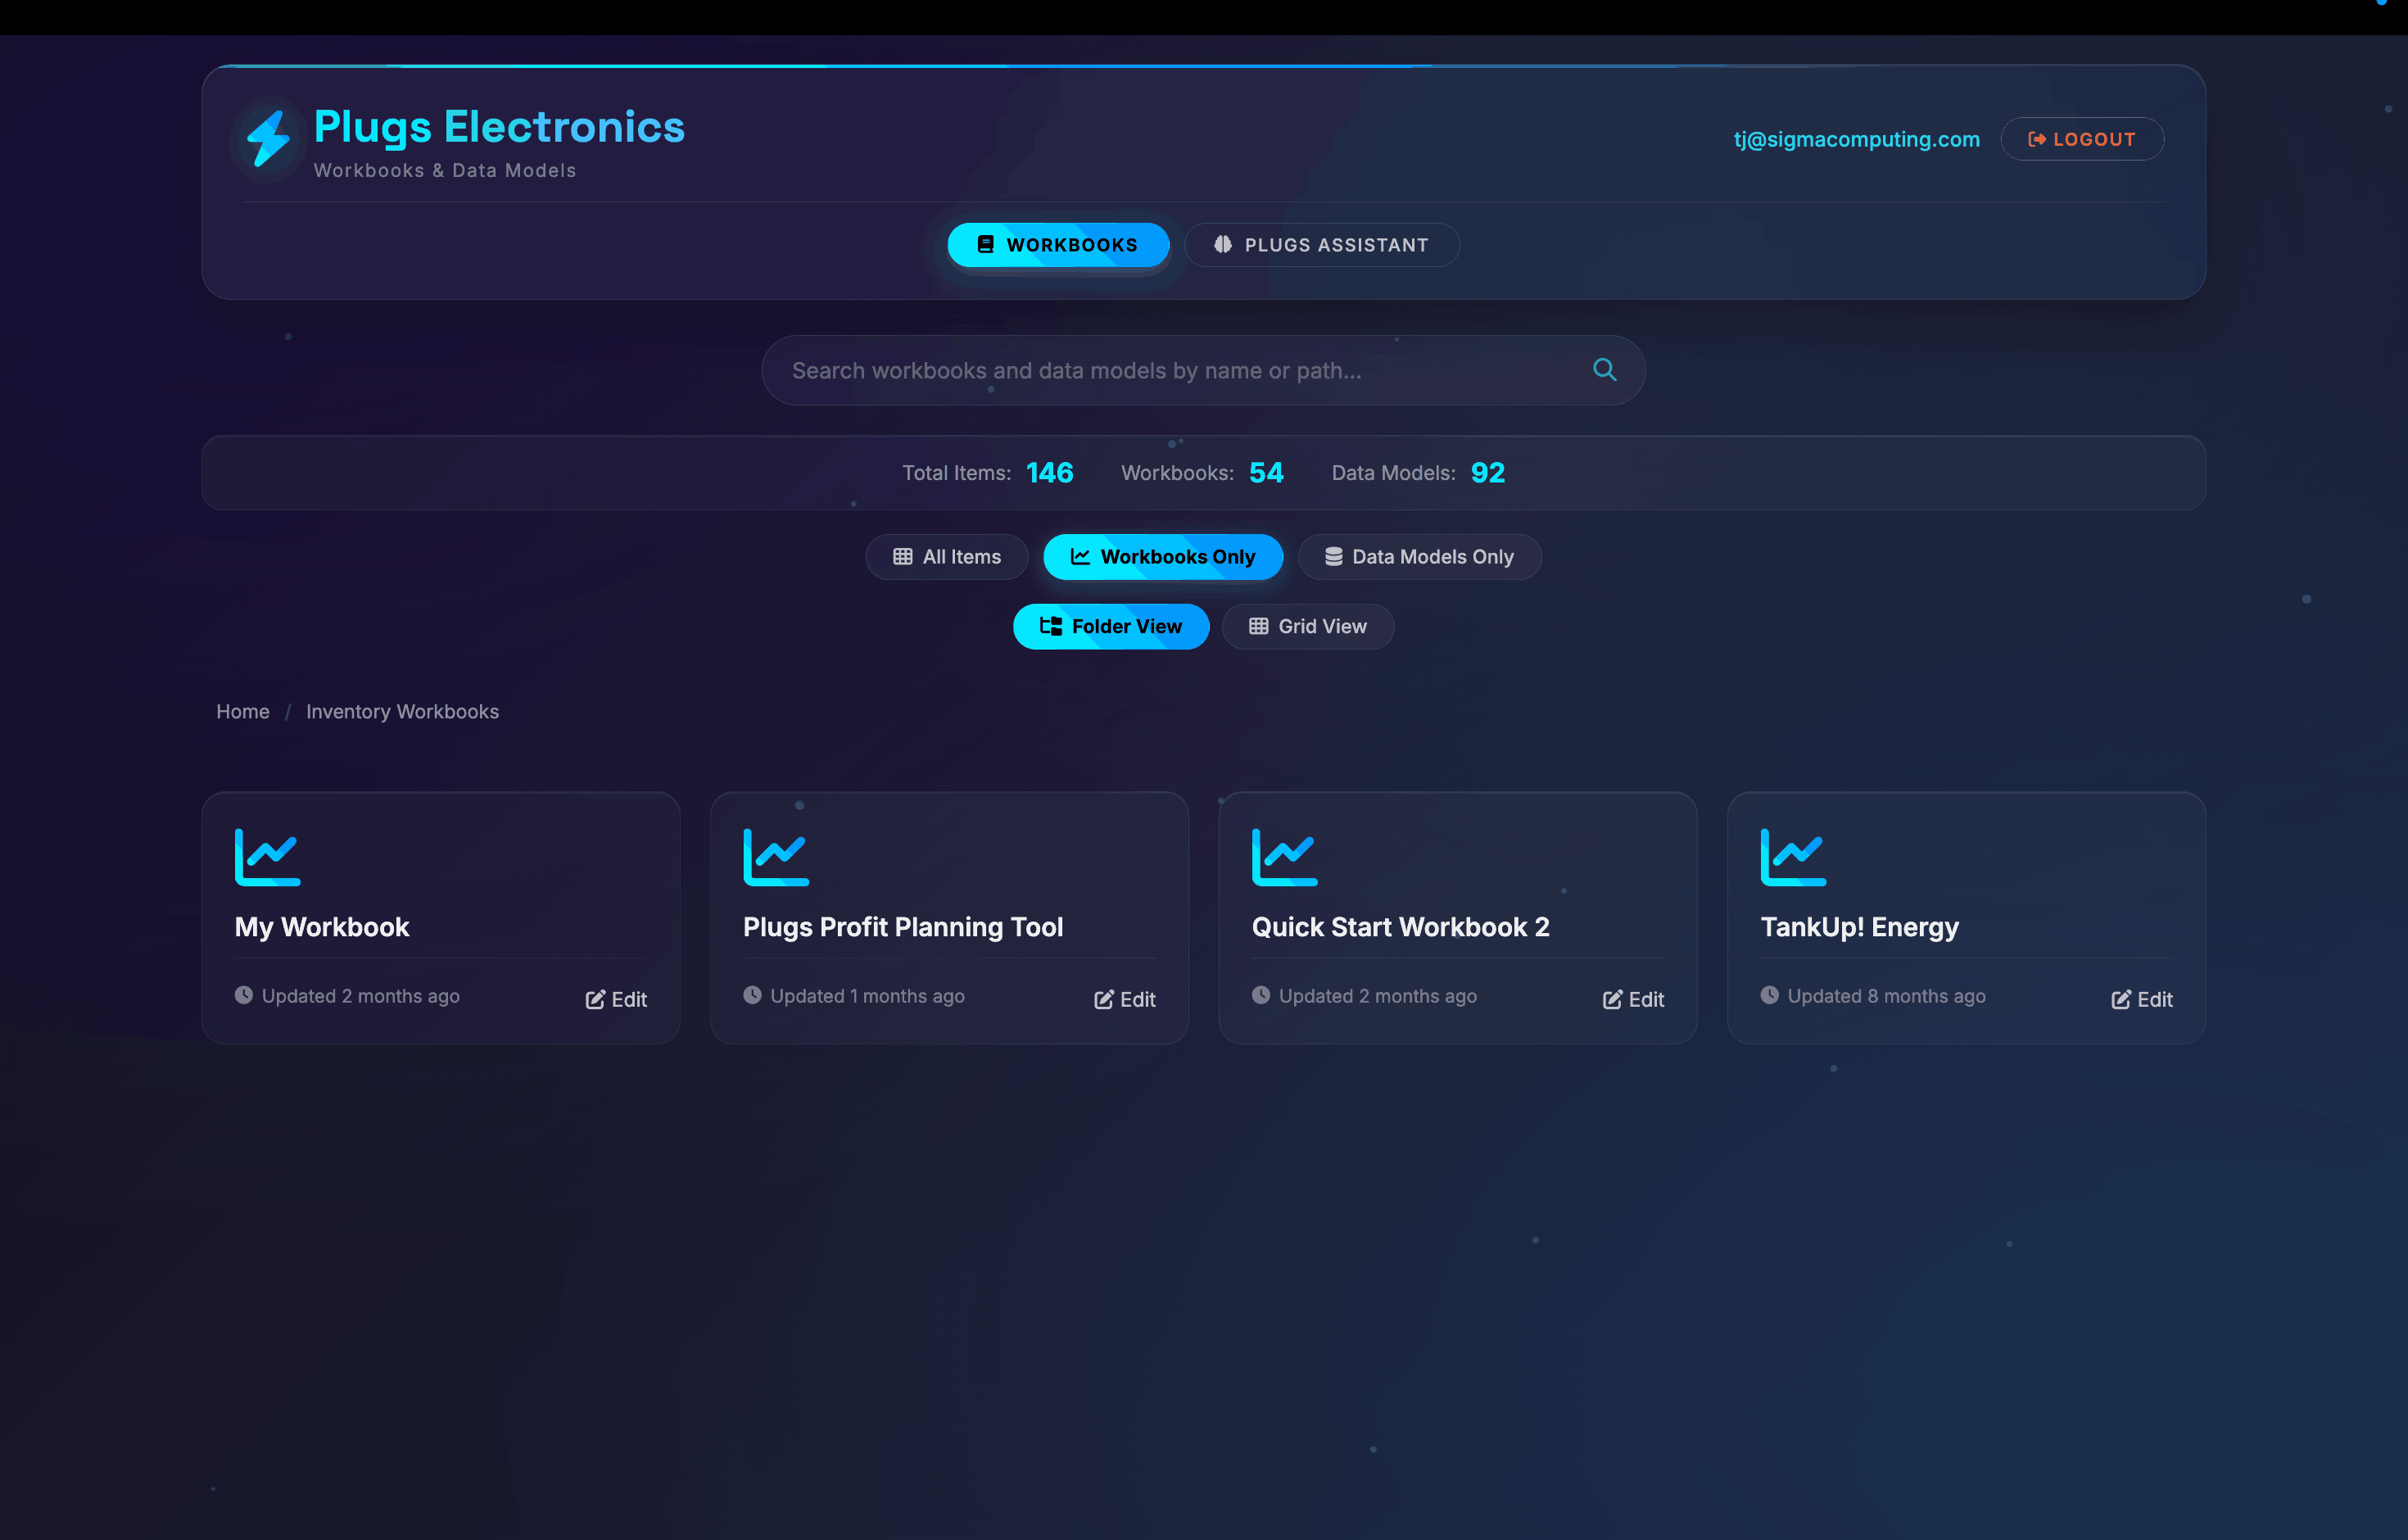Click the My Workbook chart icon
2408x1540 pixels.
(267, 857)
